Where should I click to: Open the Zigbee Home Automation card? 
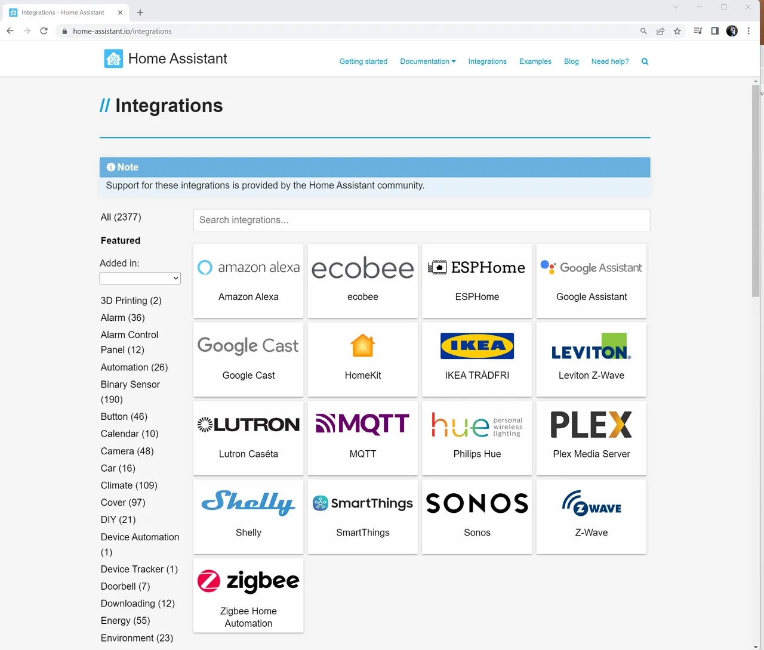click(248, 596)
